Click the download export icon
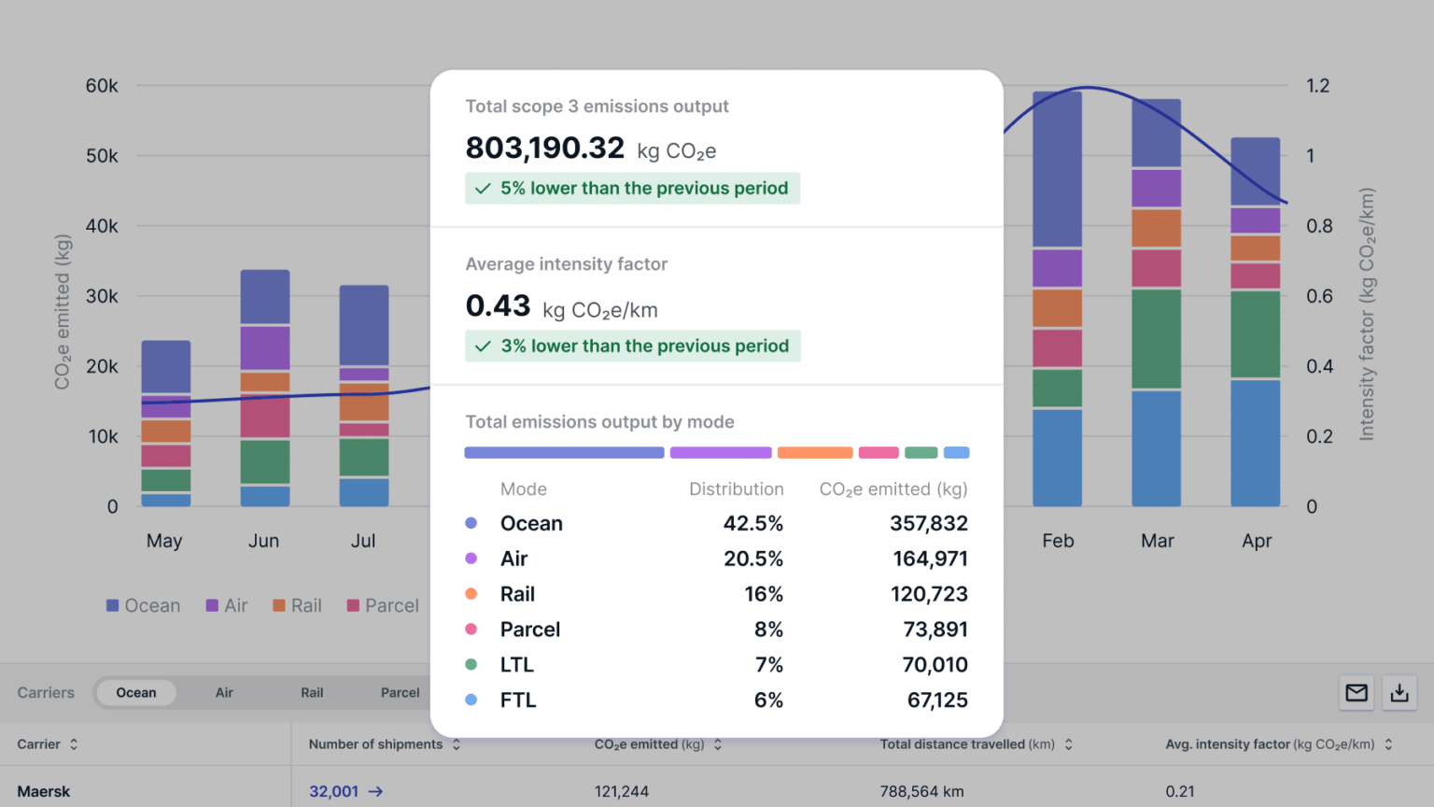Screen dimensions: 1434x807 coord(1399,692)
